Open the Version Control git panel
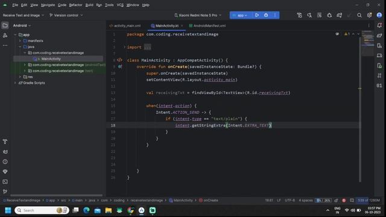Viewport: 386px width, 217px height. coord(5,192)
